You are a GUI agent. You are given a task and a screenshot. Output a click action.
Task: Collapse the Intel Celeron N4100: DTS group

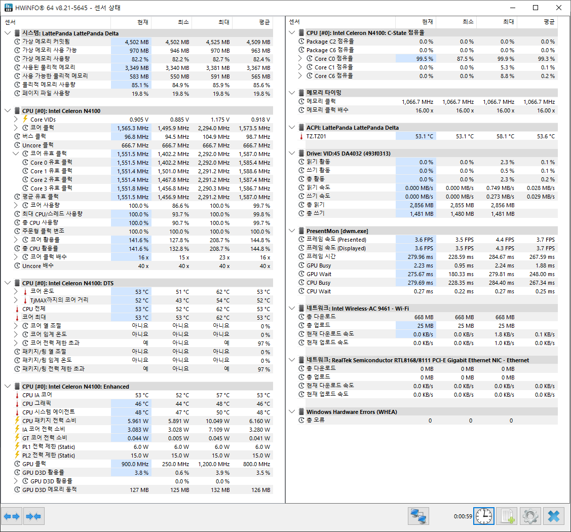(8, 283)
